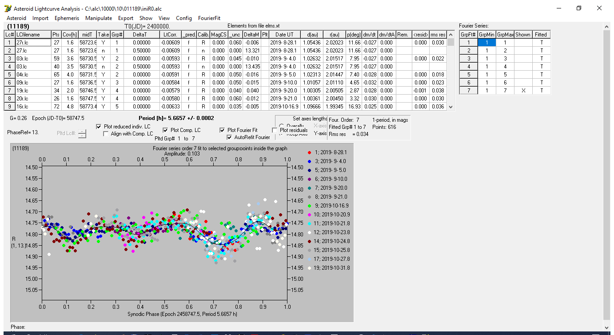Image resolution: width=614 pixels, height=335 pixels.
Task: Click the Shown header in Fourier Series
Action: (x=523, y=35)
